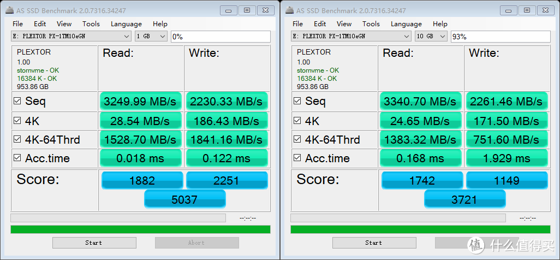Click the gray upper progress bar in left window
Viewport: 560px width, 260px height.
[x=118, y=218]
